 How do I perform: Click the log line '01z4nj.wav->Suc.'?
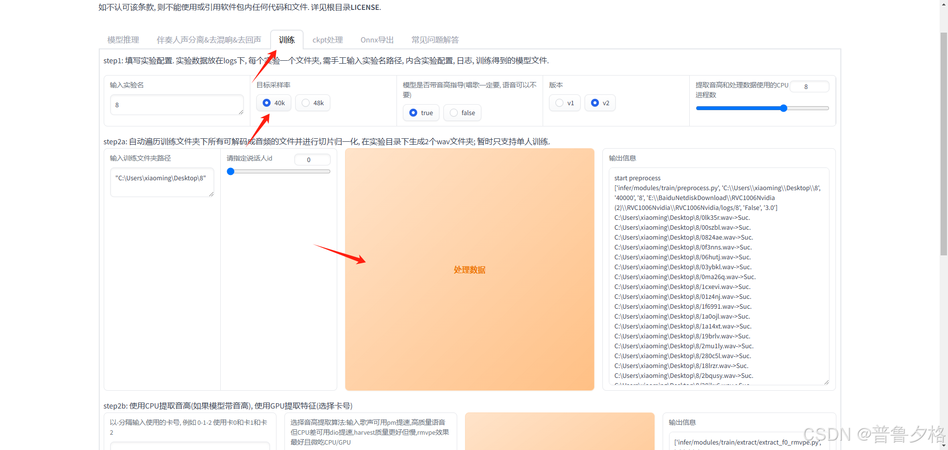click(683, 296)
